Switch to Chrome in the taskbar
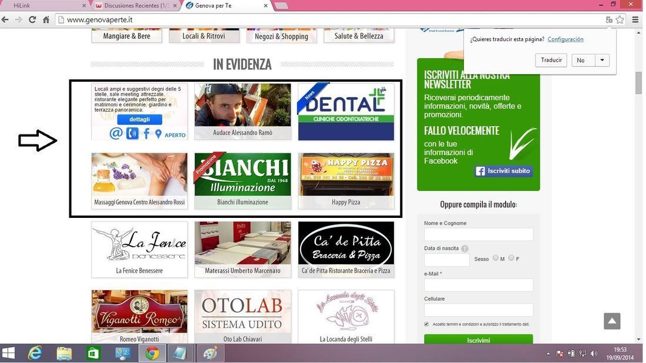 click(152, 353)
